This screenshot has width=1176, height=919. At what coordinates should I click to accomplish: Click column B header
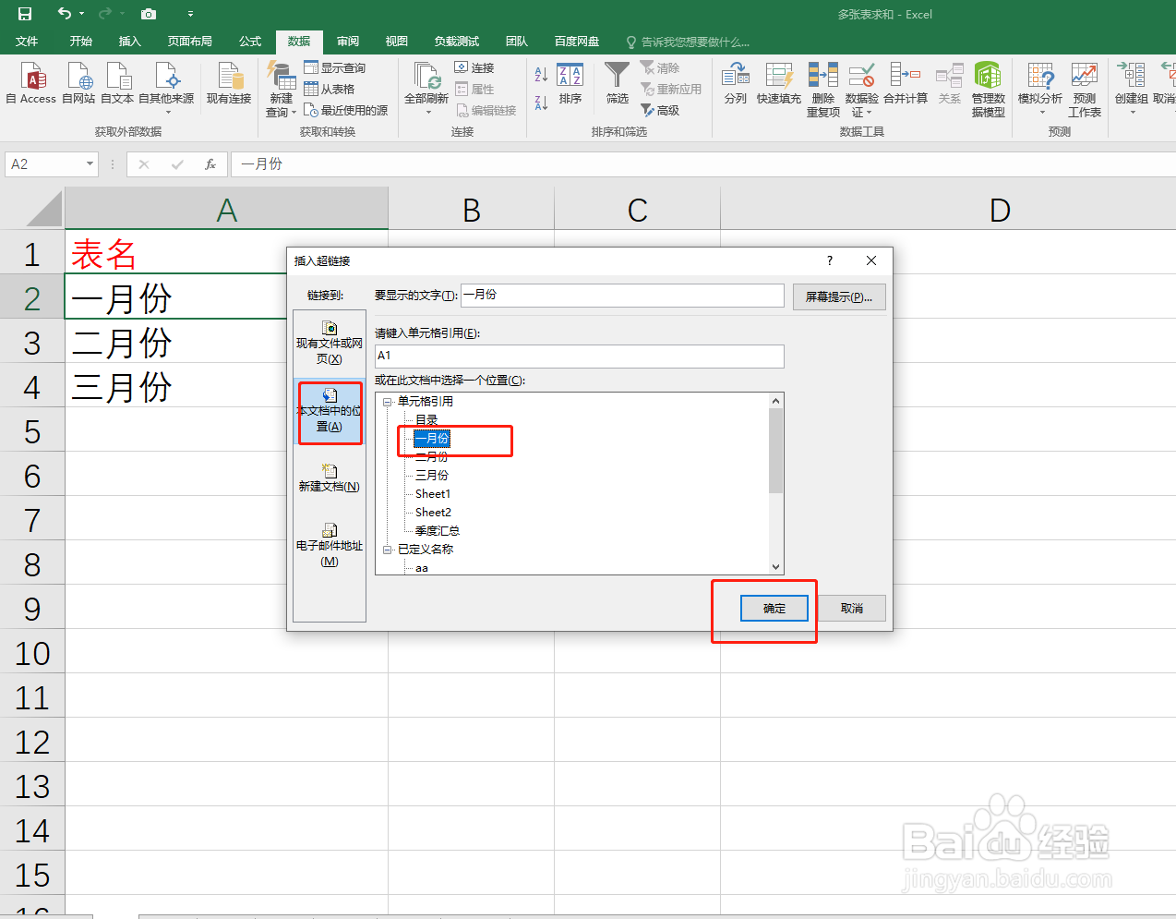(x=471, y=210)
